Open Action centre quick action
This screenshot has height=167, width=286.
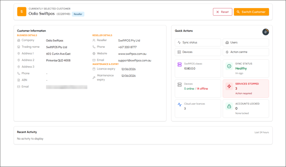[x=246, y=52]
